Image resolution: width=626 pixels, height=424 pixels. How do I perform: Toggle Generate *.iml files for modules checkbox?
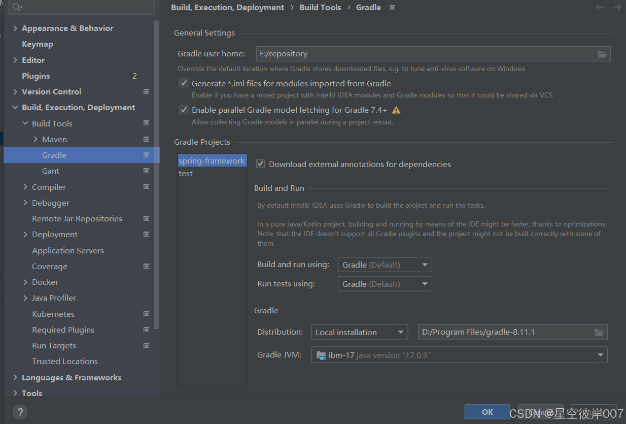coord(184,83)
